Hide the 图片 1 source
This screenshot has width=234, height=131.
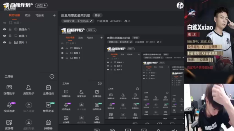pos(4,42)
